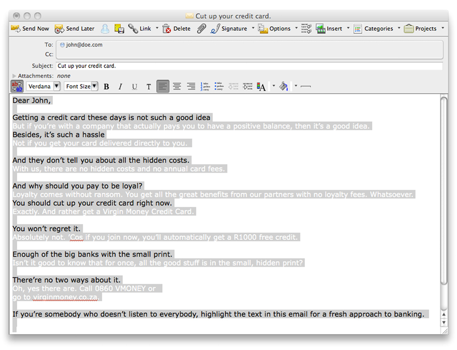
Task: Open the Font Size dropdown
Action: [82, 86]
